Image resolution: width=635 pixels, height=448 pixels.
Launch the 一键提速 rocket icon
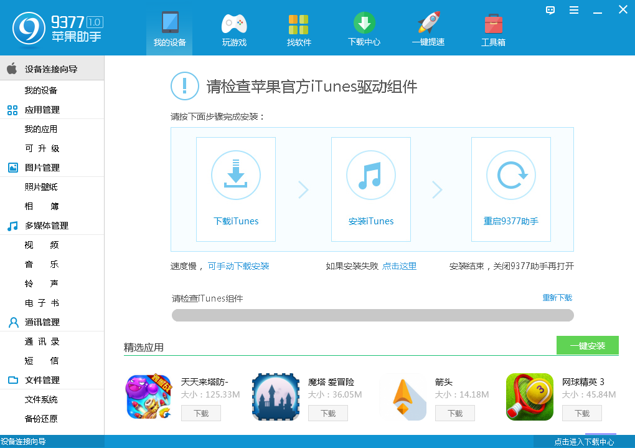428,22
